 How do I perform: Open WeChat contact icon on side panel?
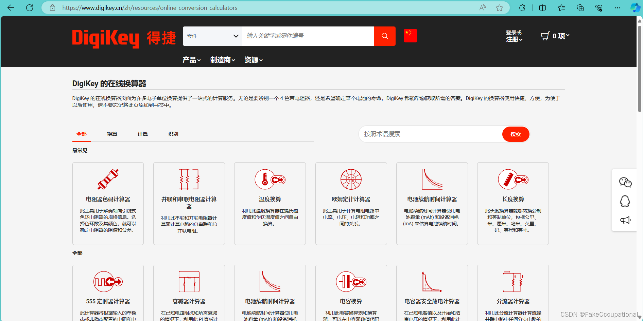click(625, 182)
